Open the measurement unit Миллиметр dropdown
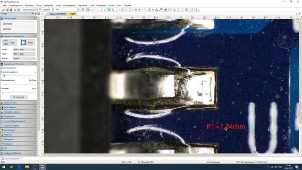302x170 pixels. tap(40, 9)
